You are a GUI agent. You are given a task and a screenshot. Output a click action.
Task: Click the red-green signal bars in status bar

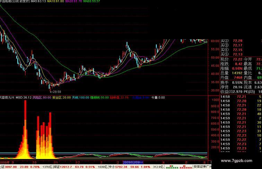(x=179, y=167)
